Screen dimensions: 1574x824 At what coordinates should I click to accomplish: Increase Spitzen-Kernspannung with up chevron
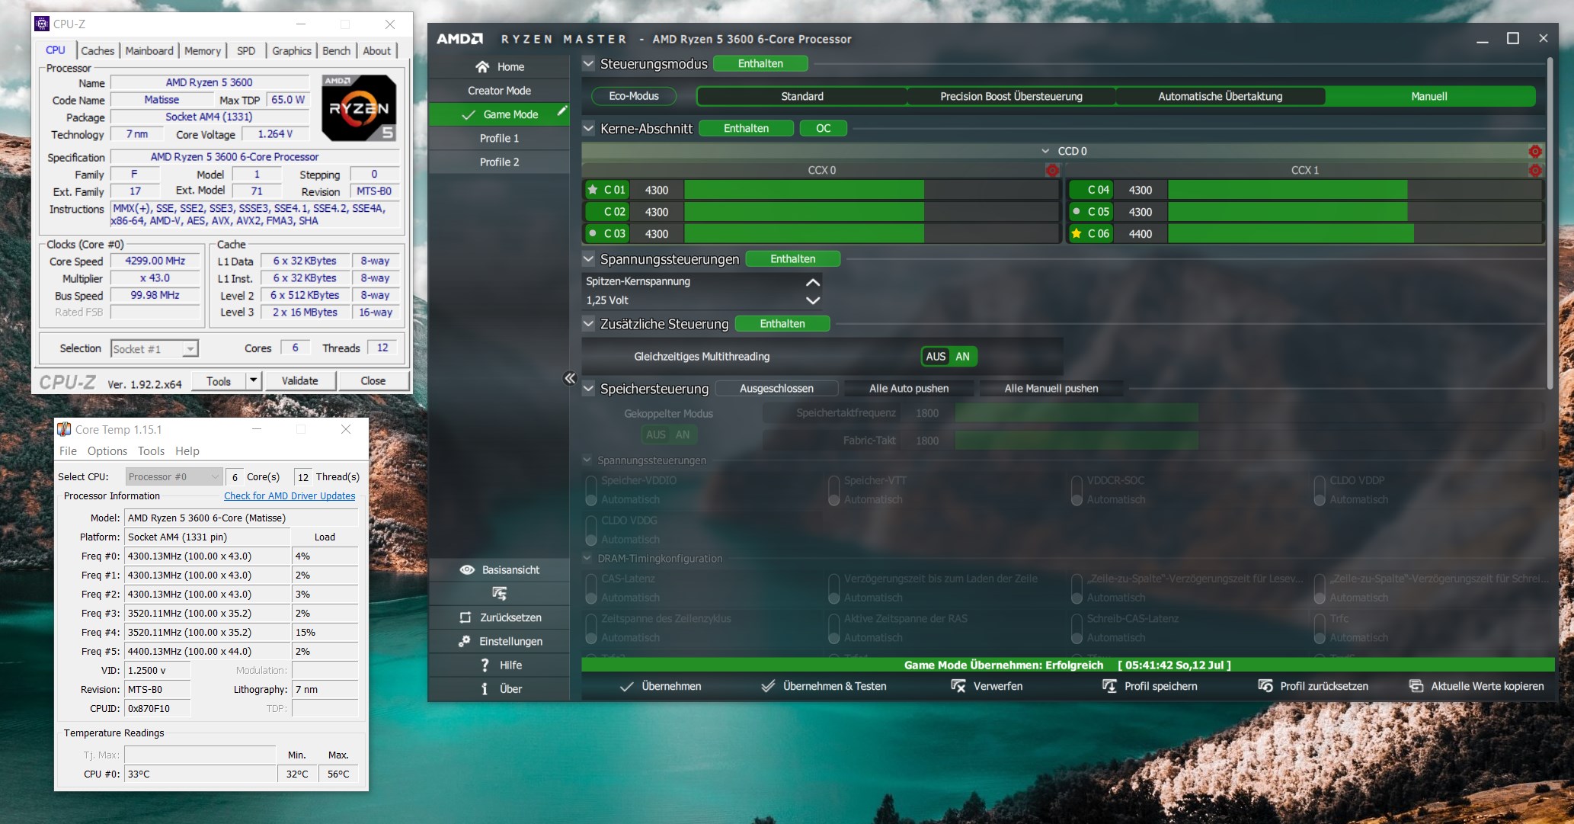click(812, 281)
